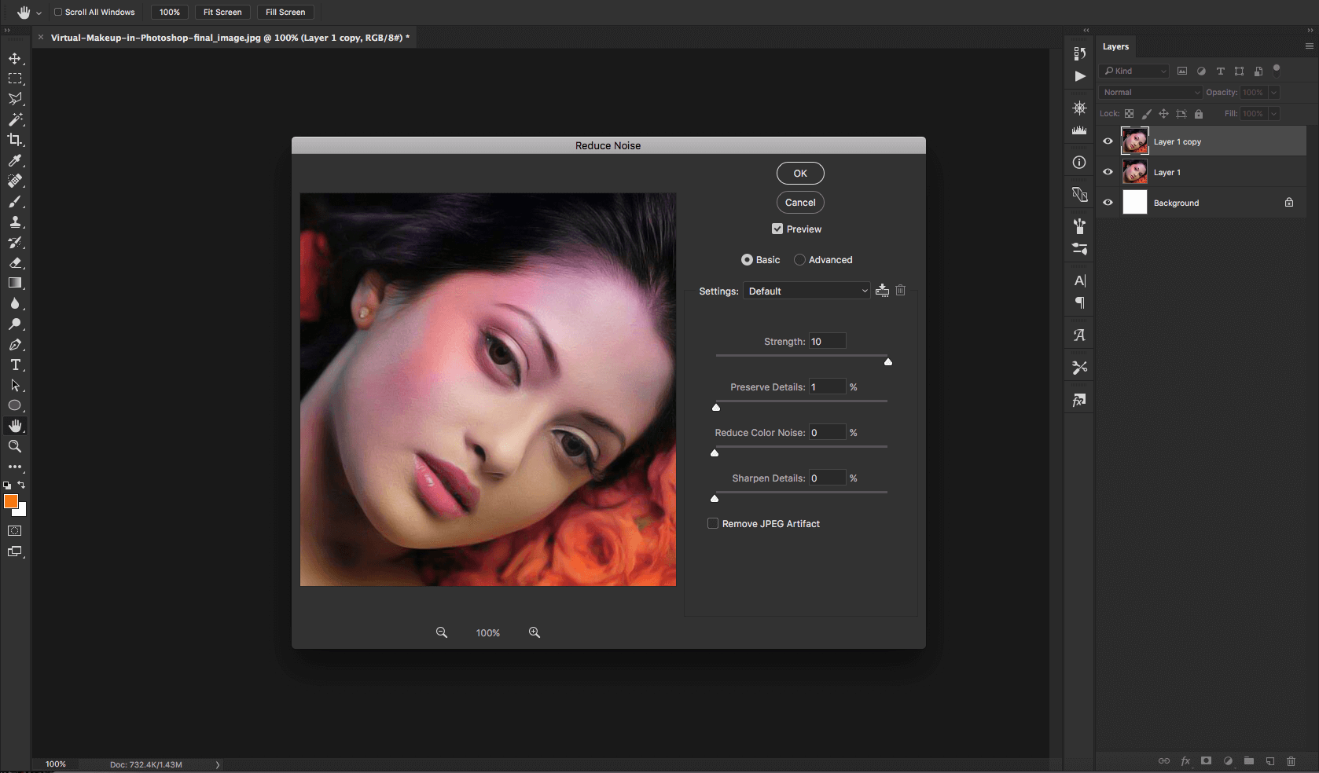Select the Advanced radio option
Viewport: 1319px width, 773px height.
pyautogui.click(x=799, y=260)
